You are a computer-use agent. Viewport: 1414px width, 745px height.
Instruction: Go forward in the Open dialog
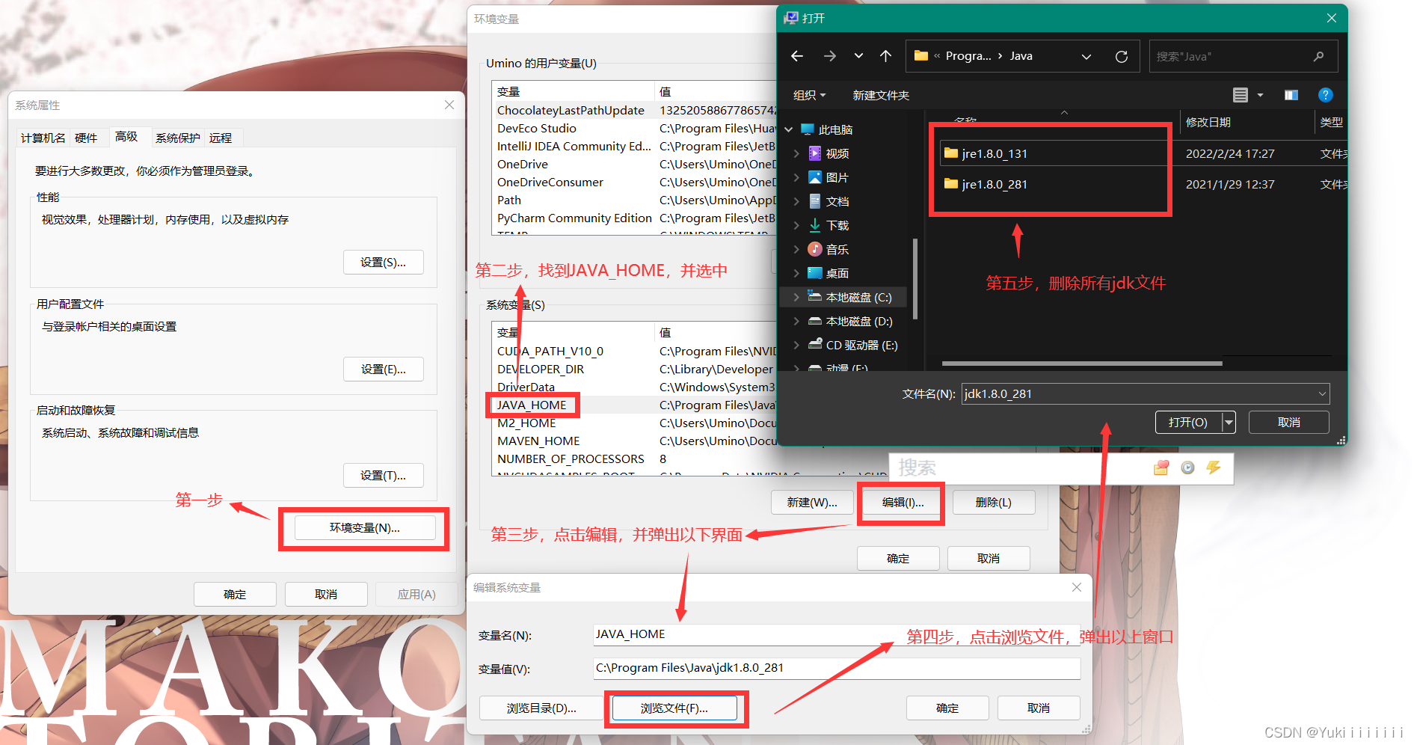(829, 56)
